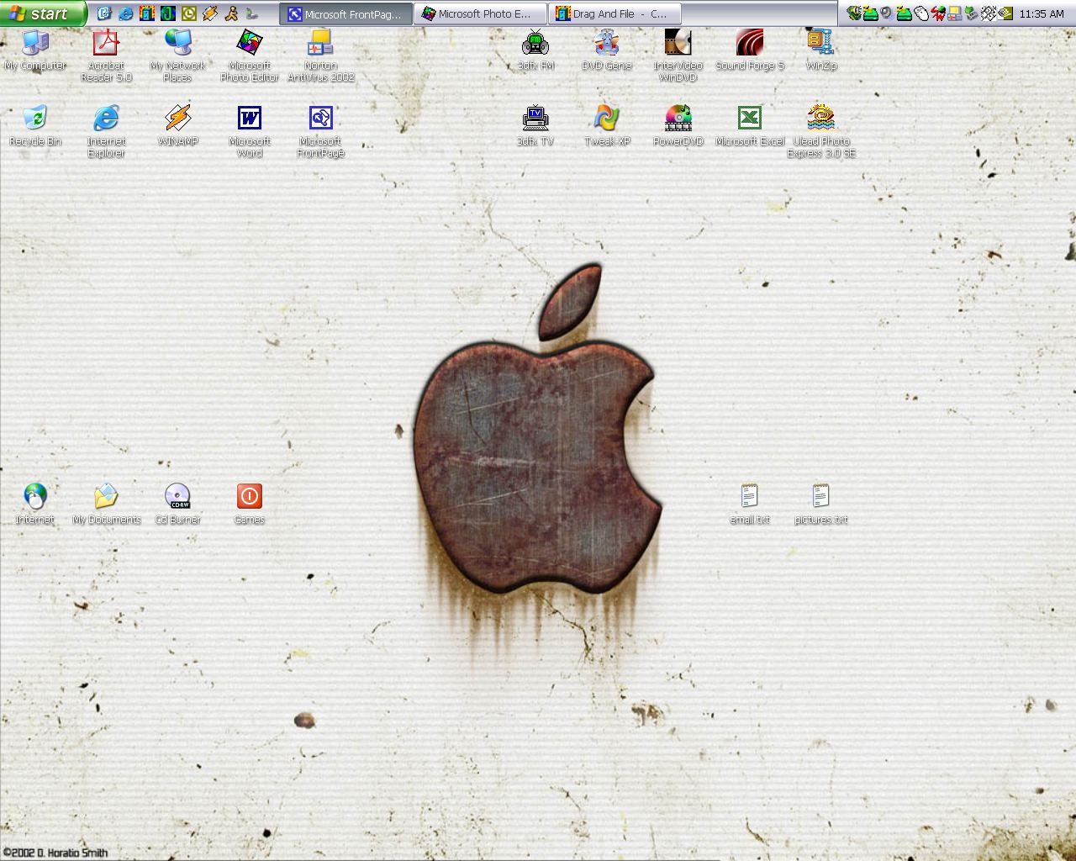Image resolution: width=1076 pixels, height=861 pixels.
Task: Select the pictures.txt file
Action: [820, 504]
